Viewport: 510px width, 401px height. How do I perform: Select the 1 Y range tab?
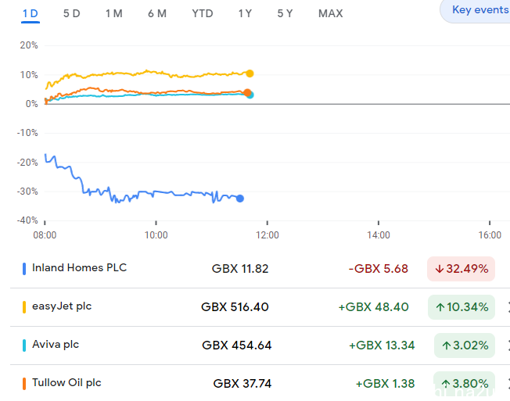coord(245,13)
